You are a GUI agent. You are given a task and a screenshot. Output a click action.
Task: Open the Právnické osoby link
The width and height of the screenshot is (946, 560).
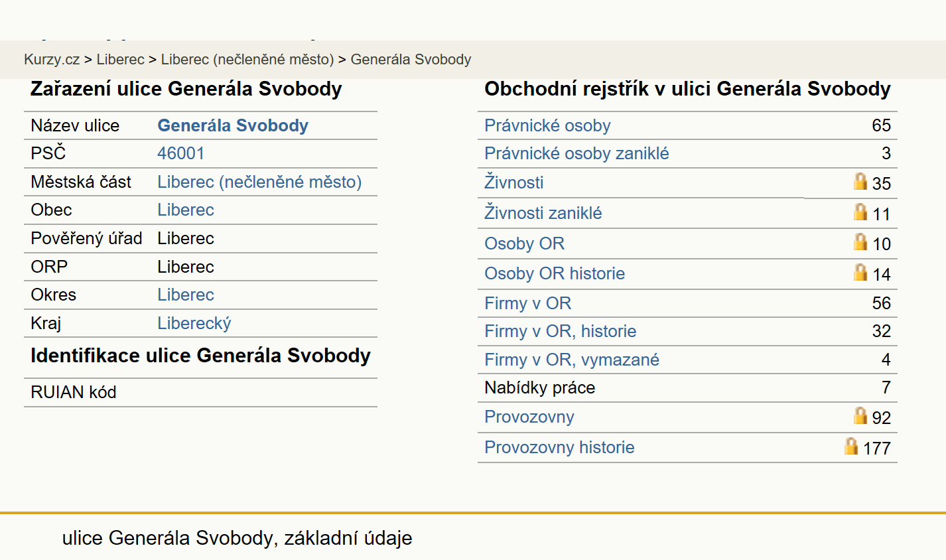tap(547, 125)
